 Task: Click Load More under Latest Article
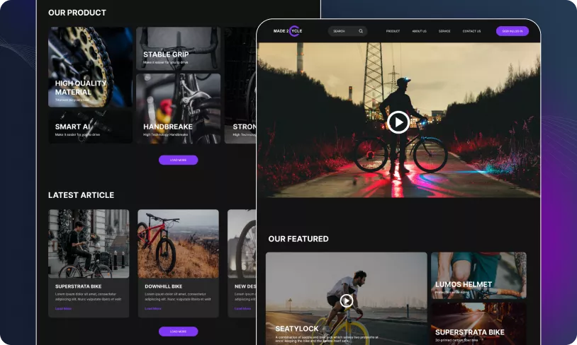pyautogui.click(x=178, y=331)
